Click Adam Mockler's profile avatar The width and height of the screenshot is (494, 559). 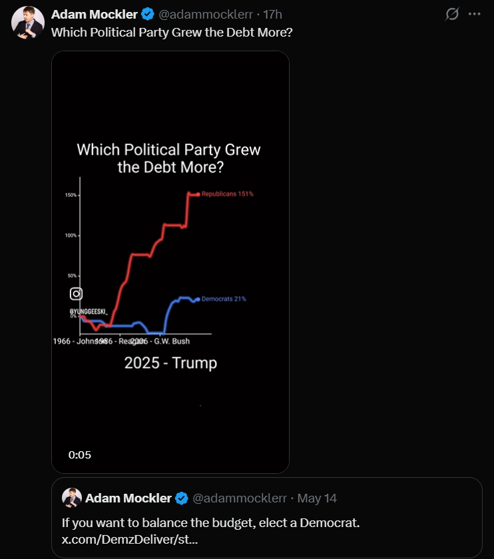tap(28, 23)
